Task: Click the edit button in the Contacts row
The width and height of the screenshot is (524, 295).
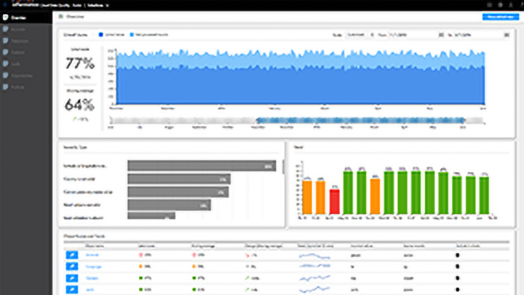Action: click(72, 278)
